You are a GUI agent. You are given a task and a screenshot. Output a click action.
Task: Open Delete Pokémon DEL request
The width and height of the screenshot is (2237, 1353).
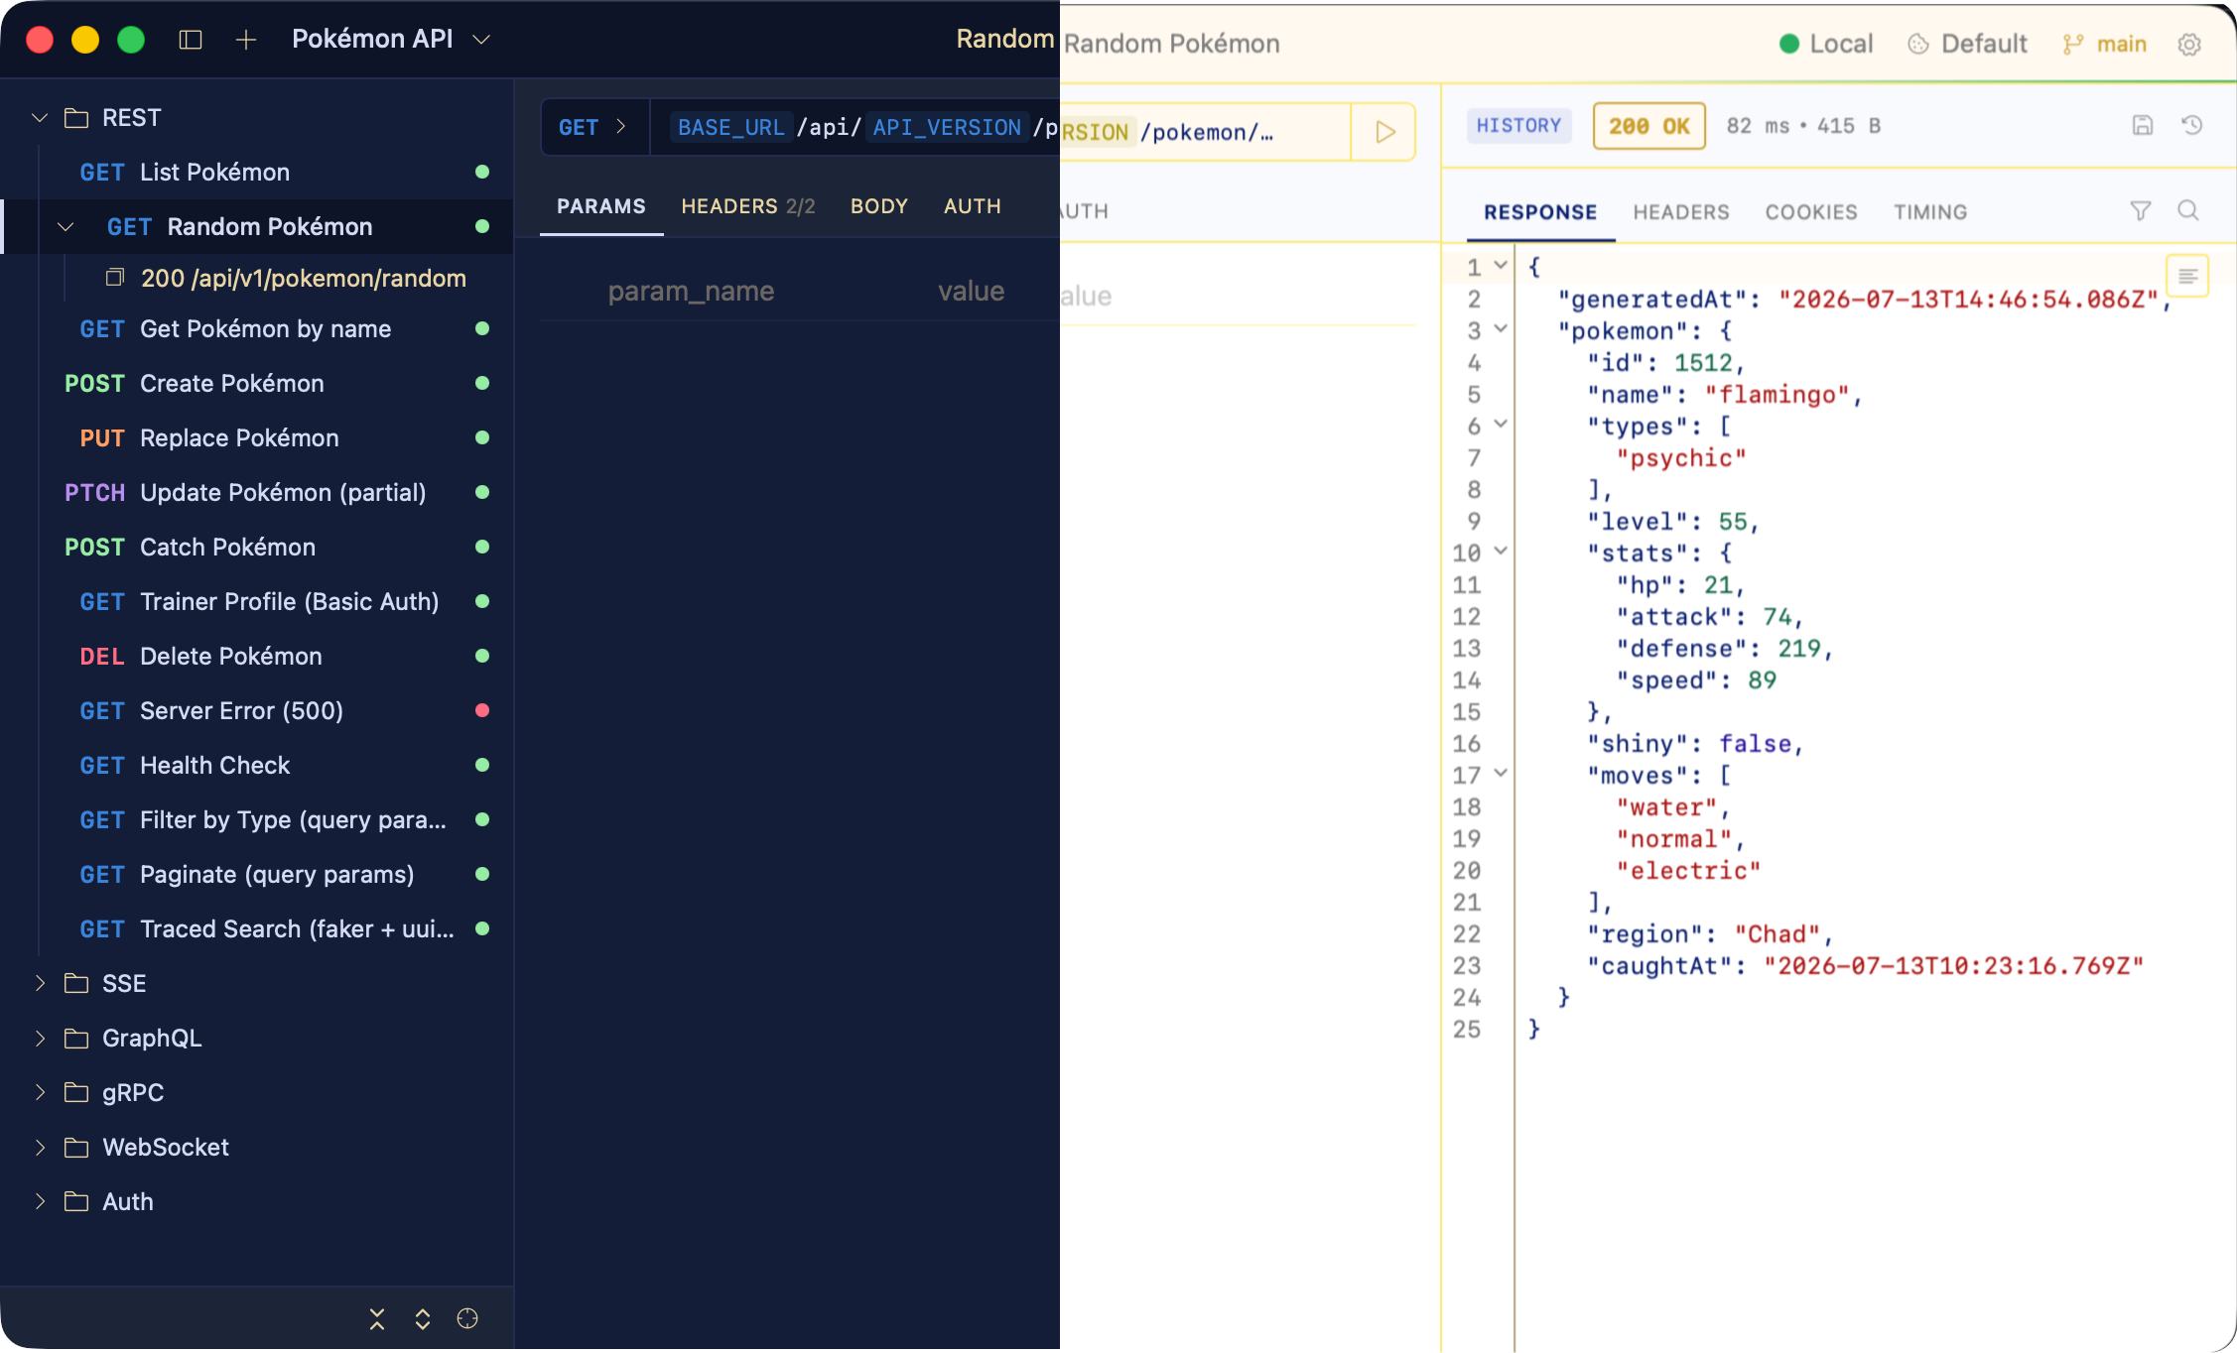click(x=258, y=657)
